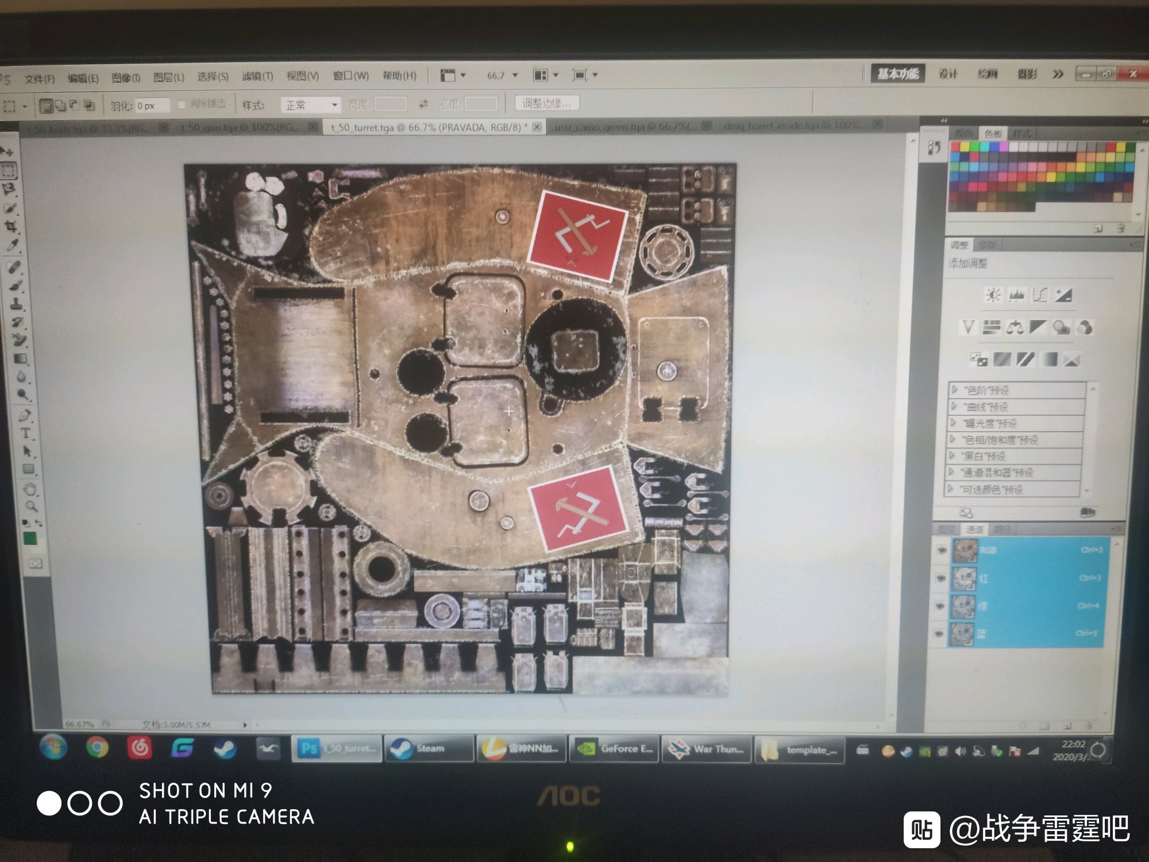1149x862 pixels.
Task: Select the Dodge tool
Action: tap(23, 395)
